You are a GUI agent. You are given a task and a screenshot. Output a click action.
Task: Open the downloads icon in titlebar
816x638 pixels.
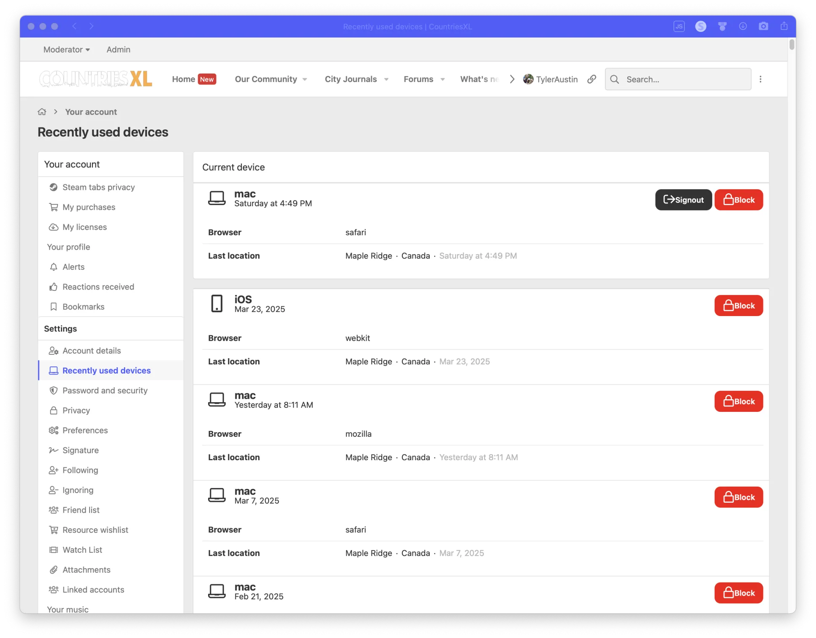pos(742,26)
